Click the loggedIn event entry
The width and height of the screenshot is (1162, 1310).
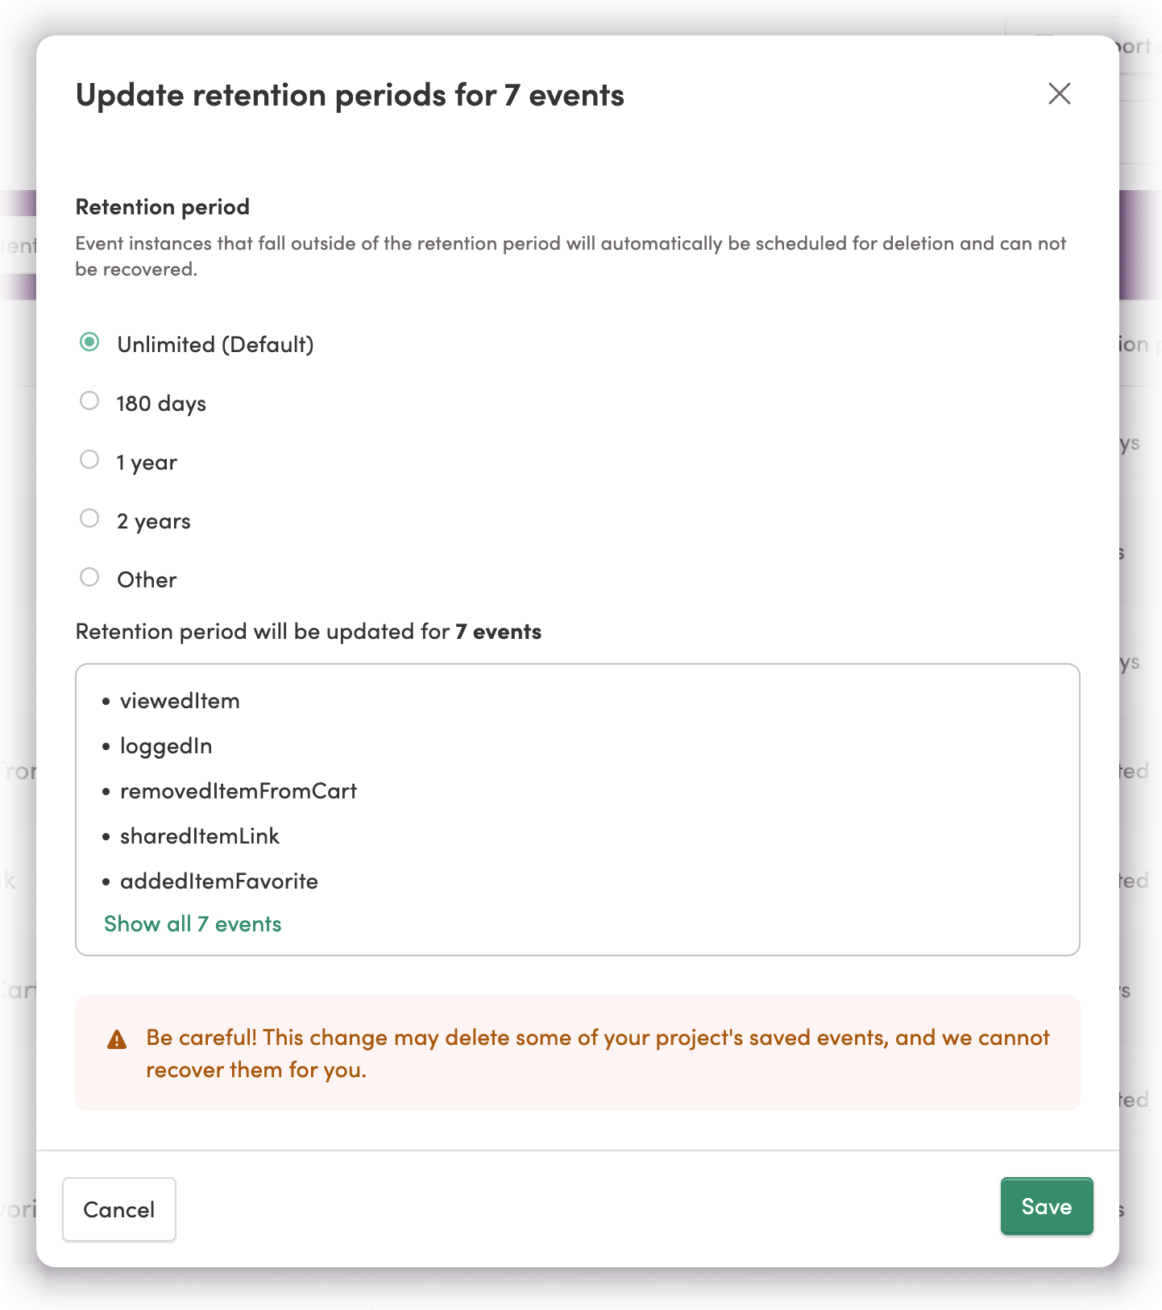pyautogui.click(x=166, y=745)
